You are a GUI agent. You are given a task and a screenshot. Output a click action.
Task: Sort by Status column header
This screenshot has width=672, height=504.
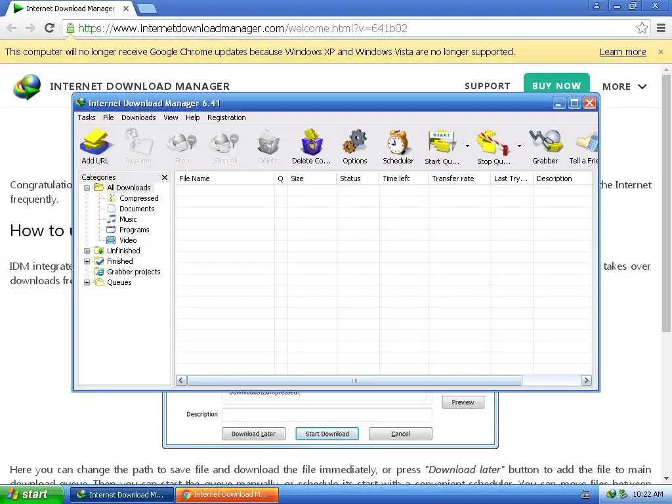point(358,178)
